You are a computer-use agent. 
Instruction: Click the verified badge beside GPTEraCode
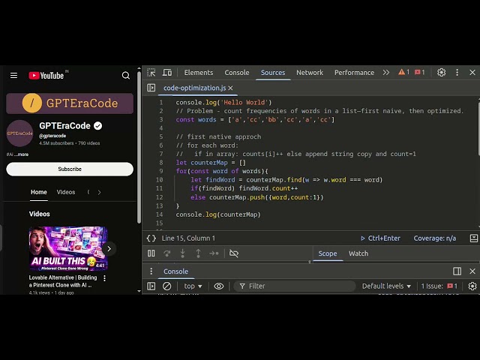click(x=97, y=126)
